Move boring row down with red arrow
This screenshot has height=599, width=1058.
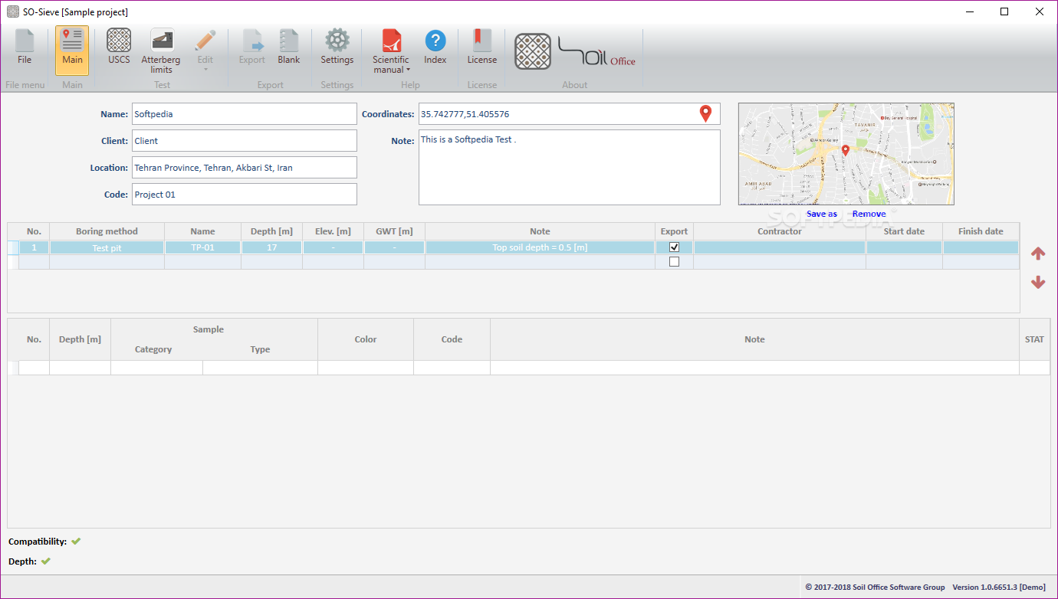click(1038, 282)
